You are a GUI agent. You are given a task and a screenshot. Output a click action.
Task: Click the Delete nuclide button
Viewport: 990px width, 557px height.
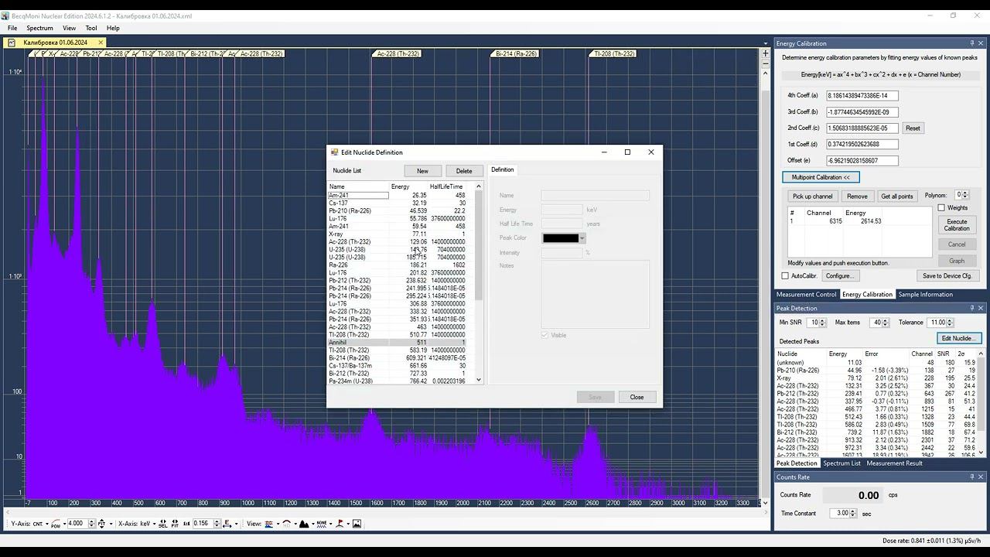[464, 171]
